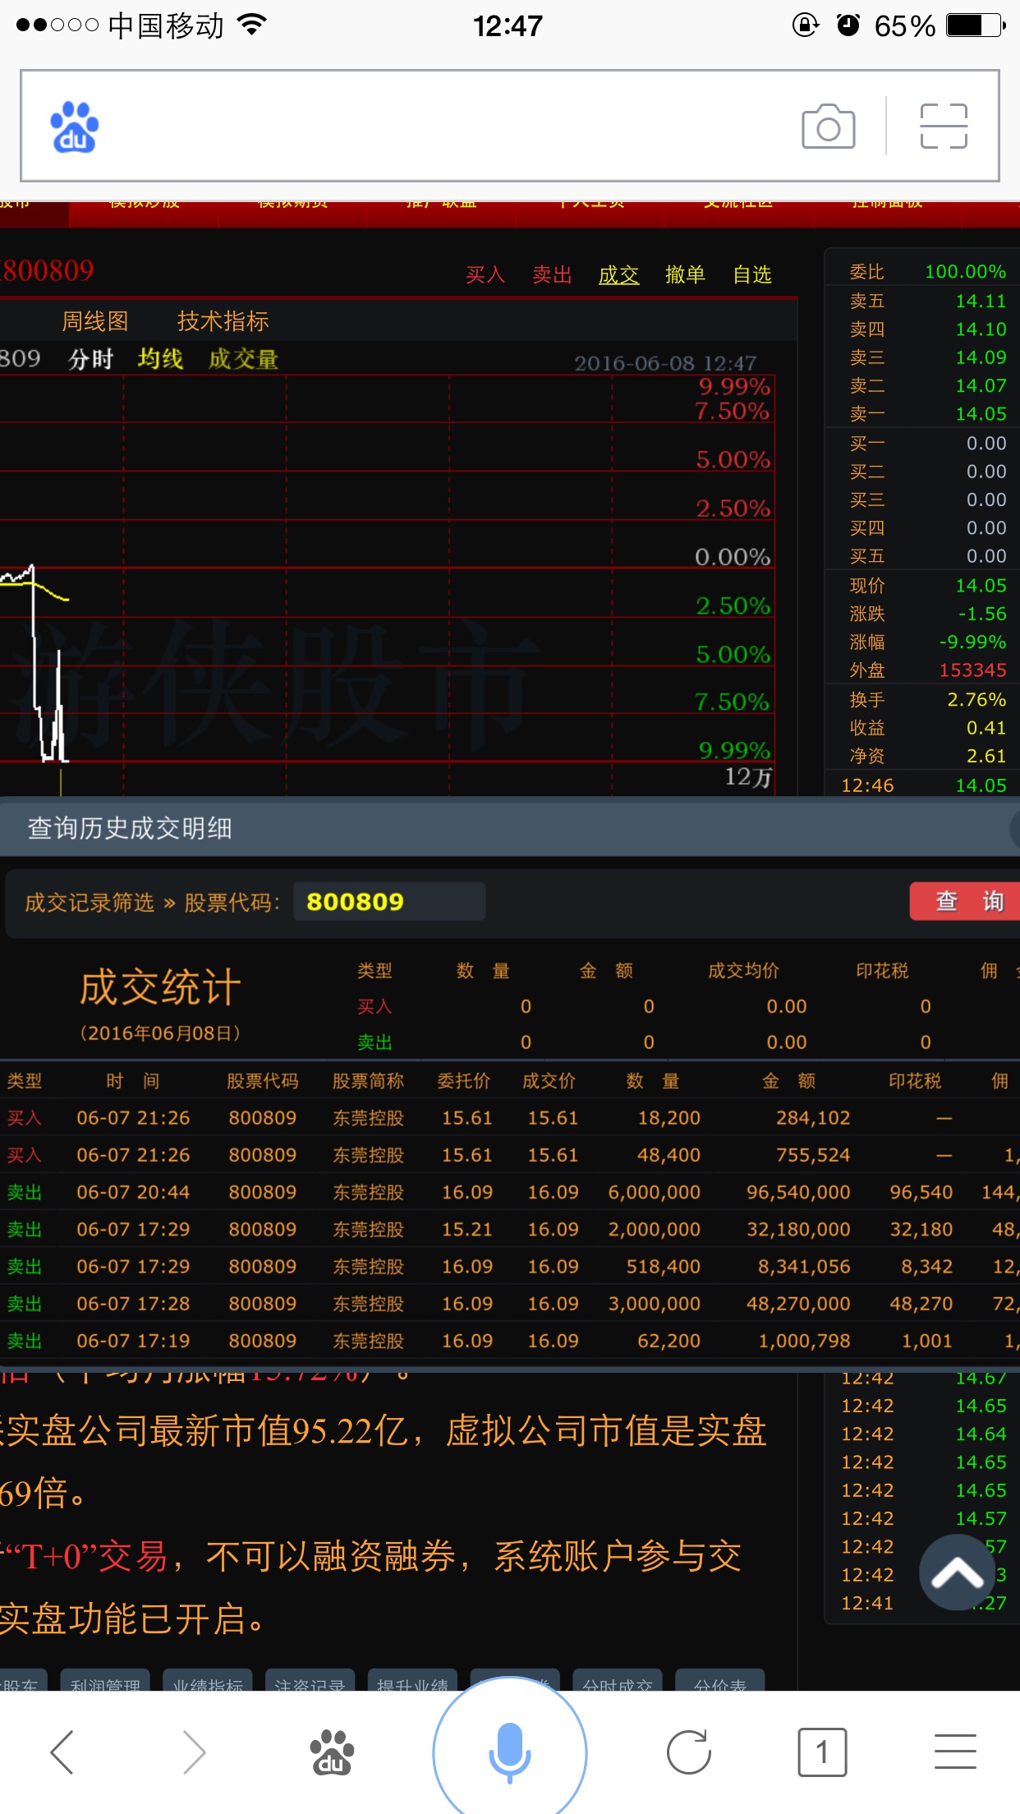
Task: Click the 撤单 link
Action: [x=685, y=274]
